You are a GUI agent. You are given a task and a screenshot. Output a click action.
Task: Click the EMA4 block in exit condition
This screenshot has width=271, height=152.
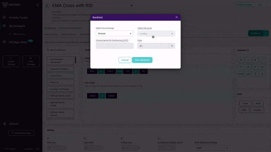[x=111, y=96]
